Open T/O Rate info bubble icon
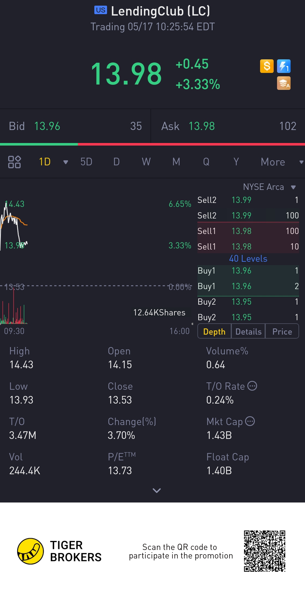The width and height of the screenshot is (305, 600). (x=252, y=386)
